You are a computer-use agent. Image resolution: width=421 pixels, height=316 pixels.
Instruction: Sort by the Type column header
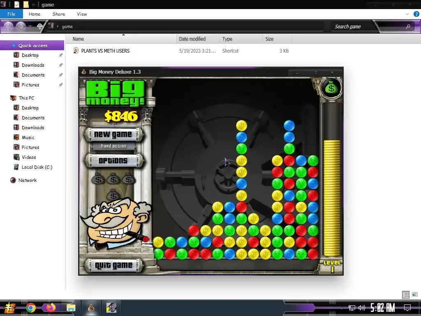(241, 39)
